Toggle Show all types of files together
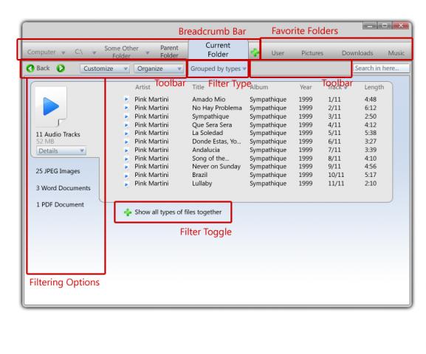The width and height of the screenshot is (426, 354). click(173, 212)
